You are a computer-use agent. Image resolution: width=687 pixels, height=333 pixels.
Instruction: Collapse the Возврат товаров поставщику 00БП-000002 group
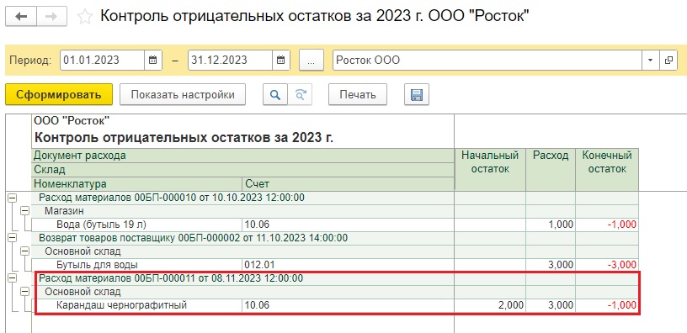pos(12,238)
